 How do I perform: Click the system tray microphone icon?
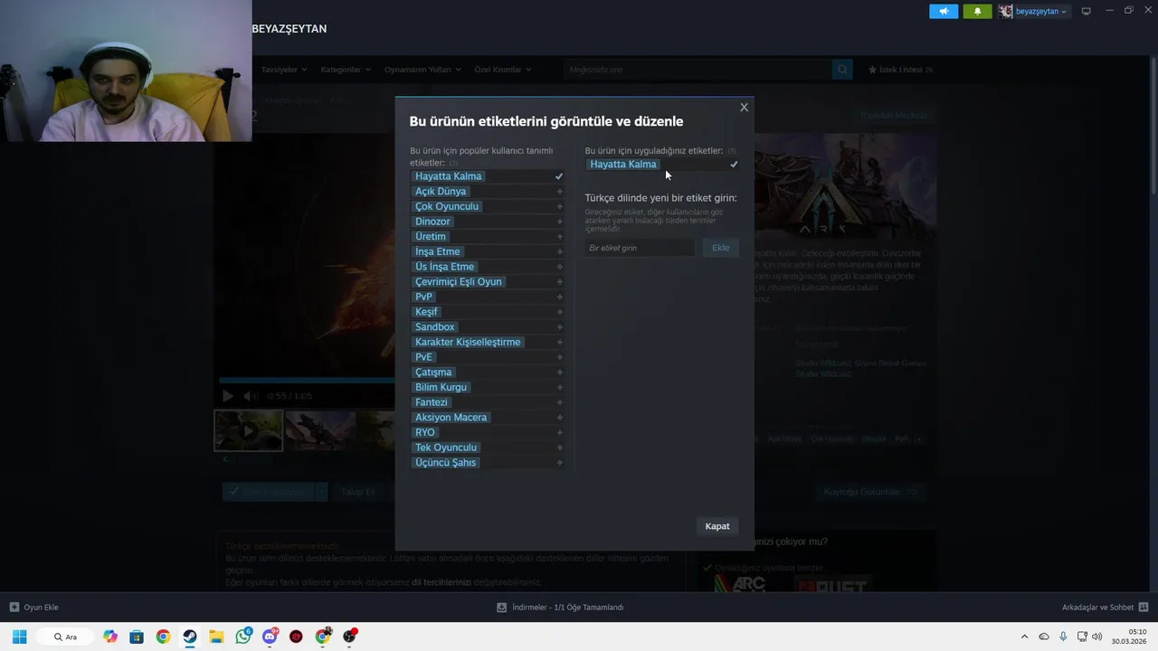pos(1063,637)
